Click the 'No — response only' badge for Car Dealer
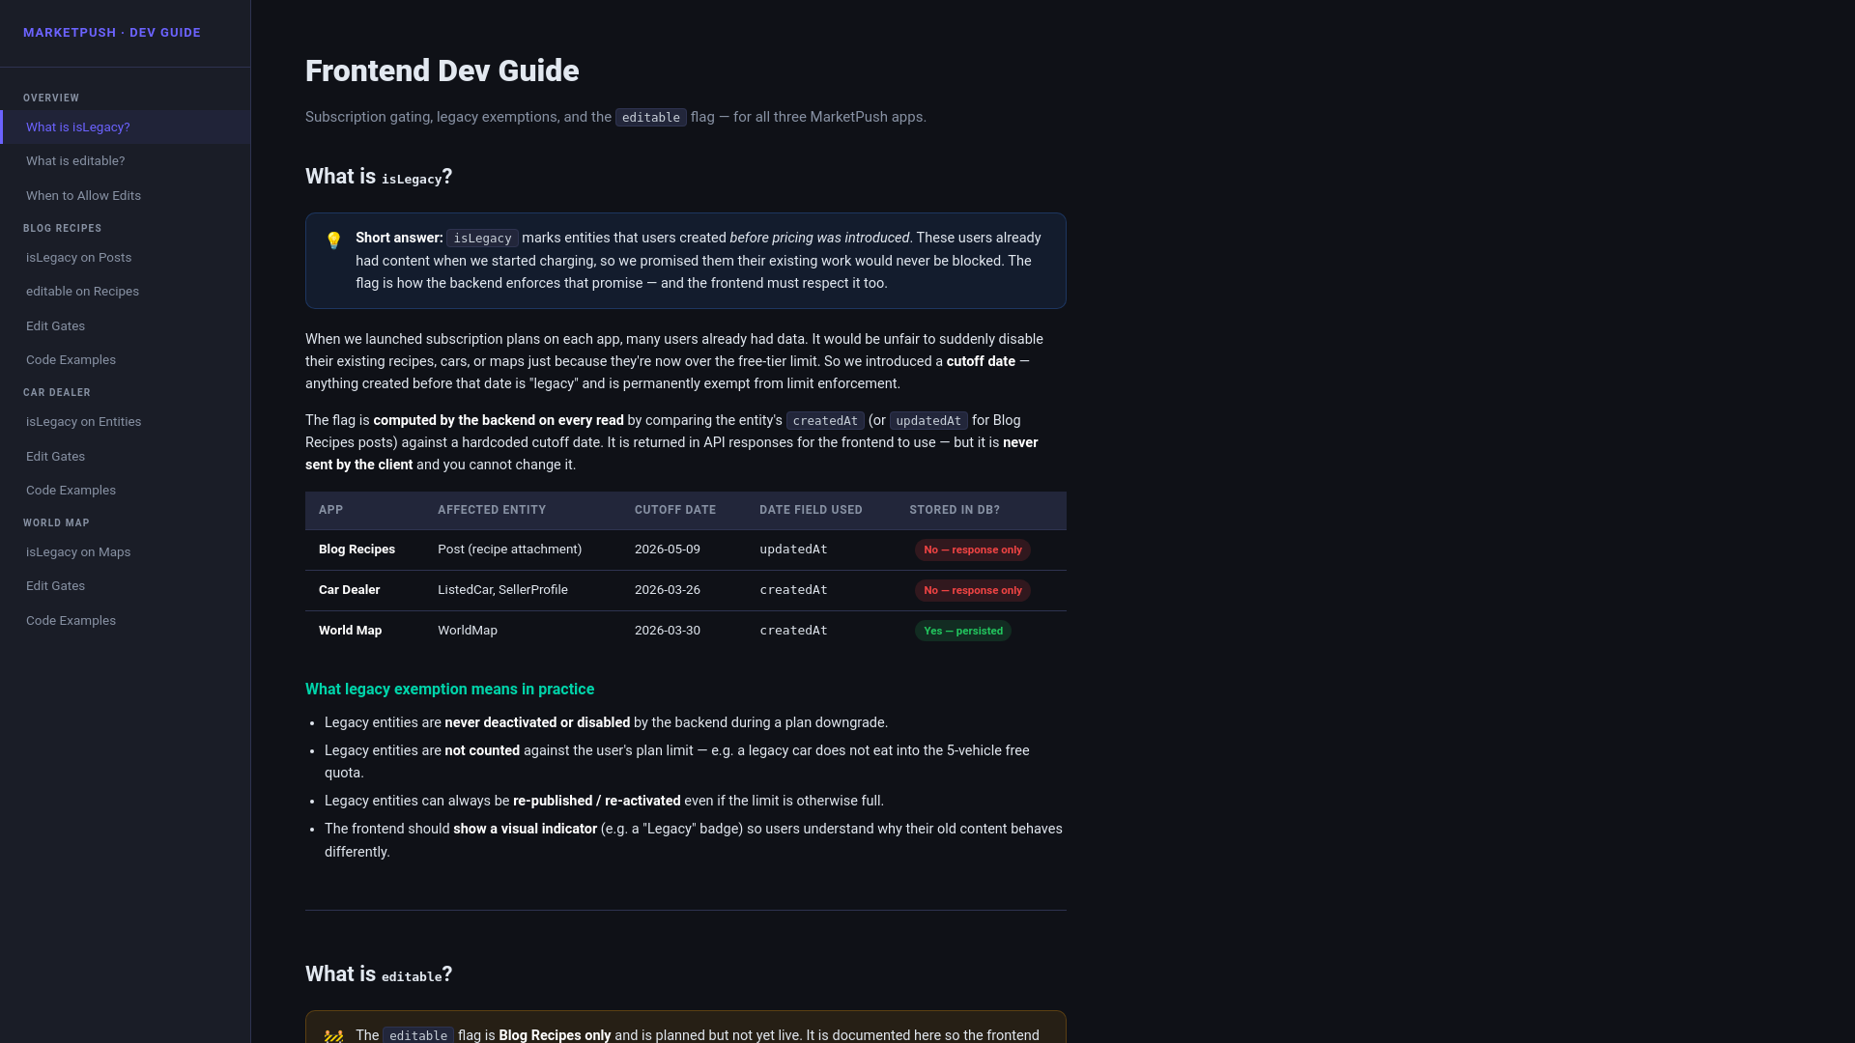This screenshot has height=1043, width=1855. 972,591
